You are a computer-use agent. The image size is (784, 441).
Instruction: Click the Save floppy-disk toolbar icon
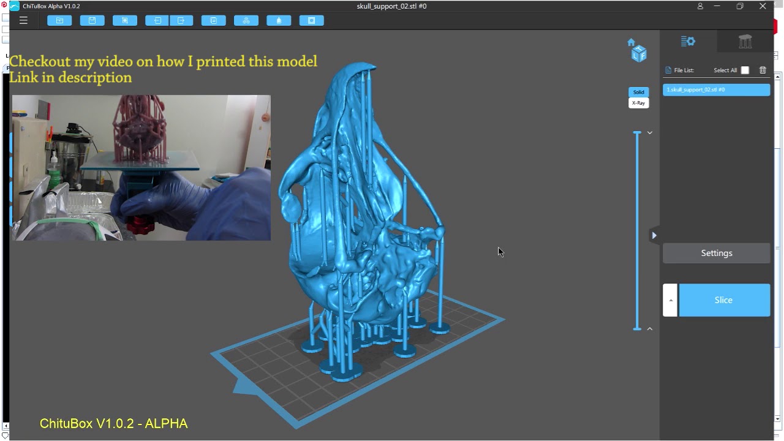click(x=92, y=20)
